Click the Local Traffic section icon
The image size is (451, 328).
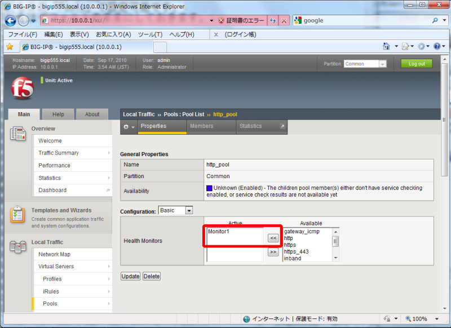coord(18,247)
